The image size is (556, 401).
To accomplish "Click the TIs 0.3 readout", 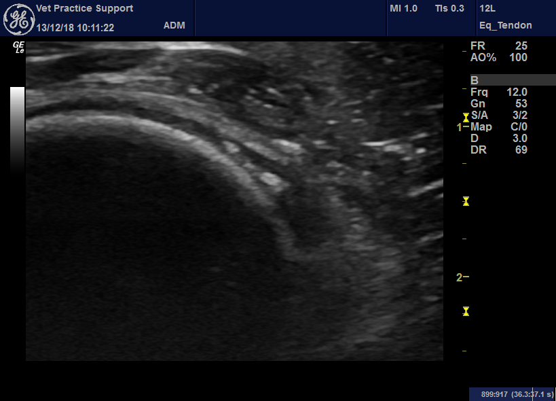I will point(449,8).
